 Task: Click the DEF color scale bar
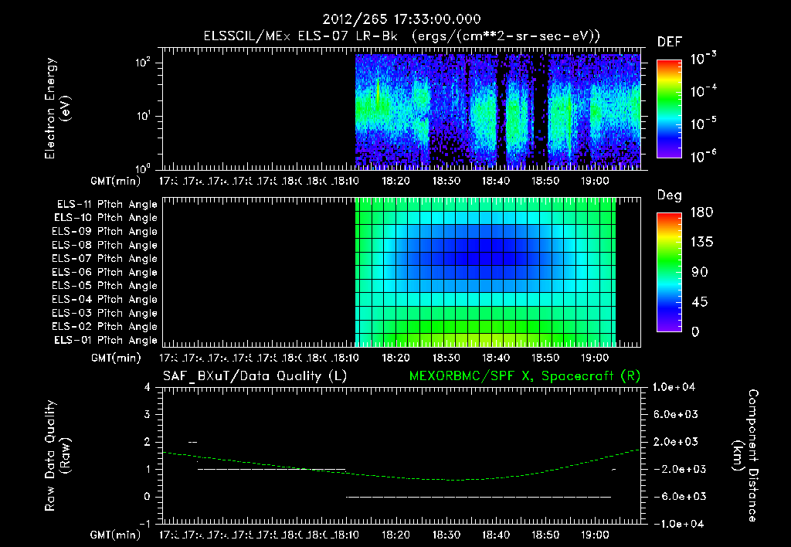tap(669, 108)
